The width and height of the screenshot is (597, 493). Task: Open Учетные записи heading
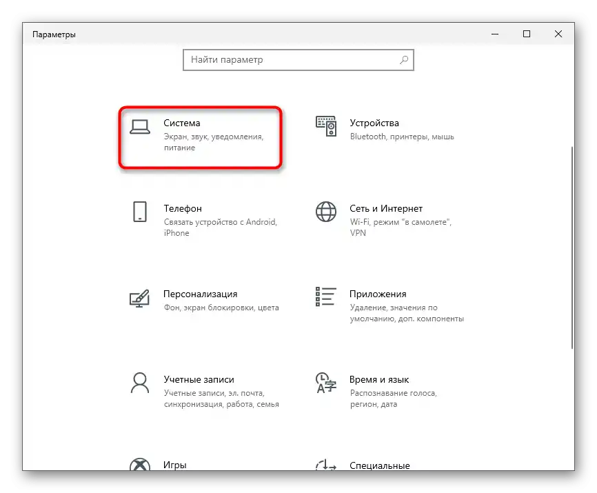click(x=199, y=379)
